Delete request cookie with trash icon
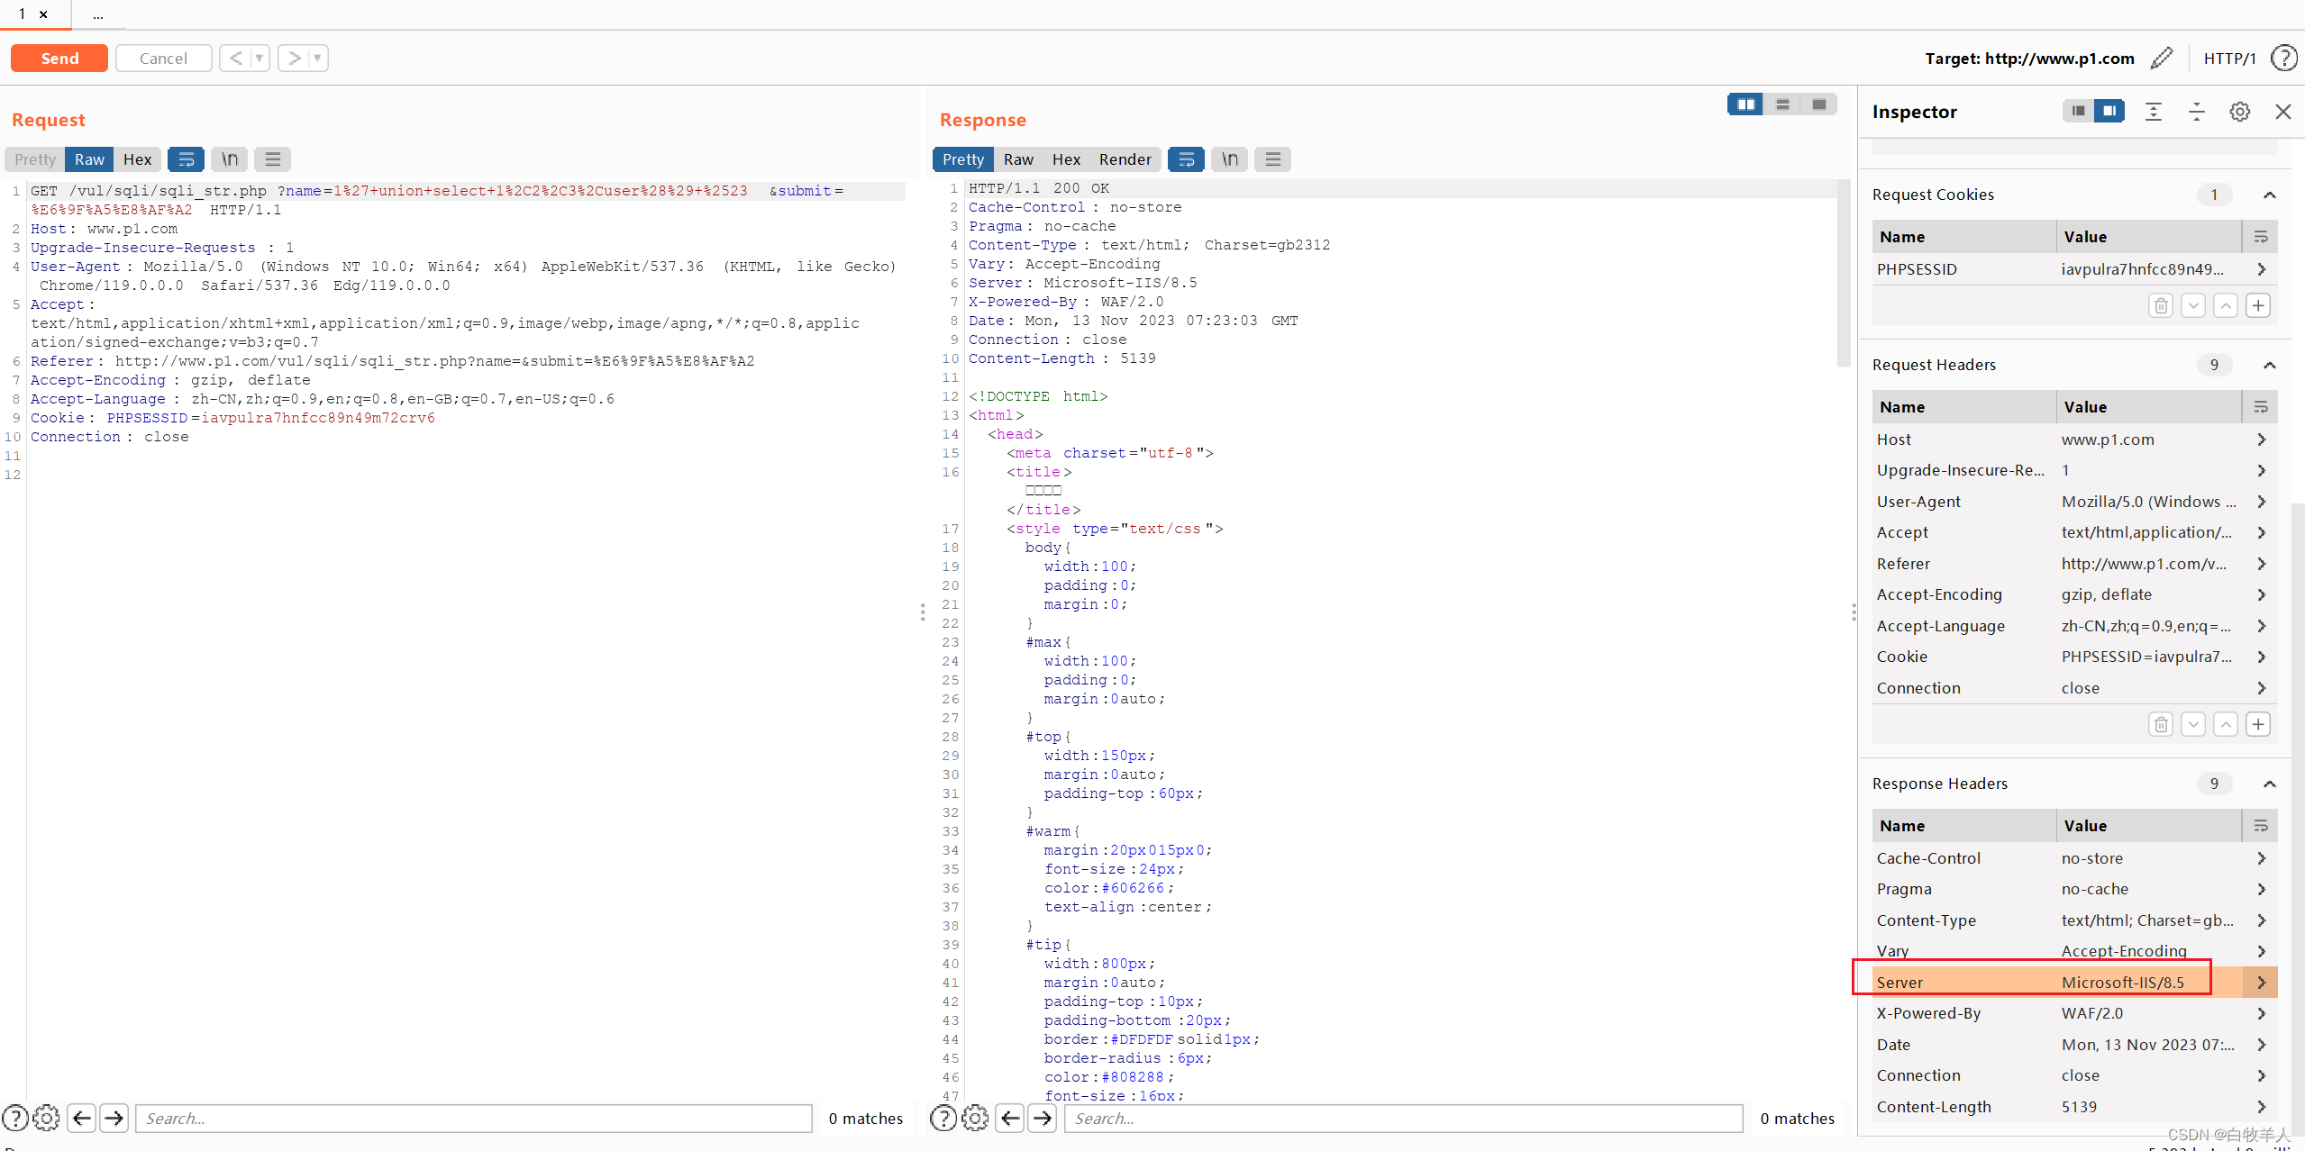2305x1151 pixels. click(2161, 305)
